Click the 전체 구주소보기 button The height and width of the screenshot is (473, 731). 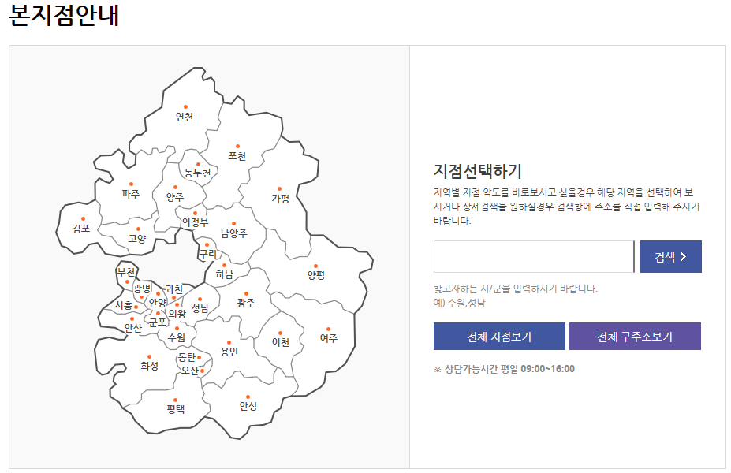[x=634, y=335]
